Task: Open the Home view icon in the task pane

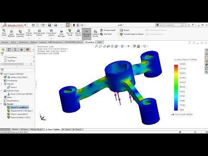Action: tap(206, 50)
